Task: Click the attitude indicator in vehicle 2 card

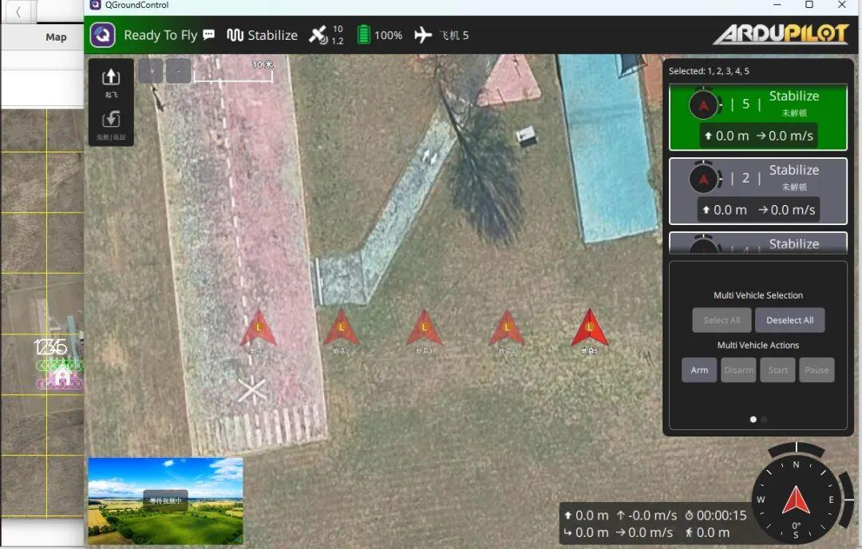Action: pos(704,179)
